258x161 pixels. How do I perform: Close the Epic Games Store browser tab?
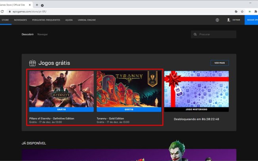pos(30,5)
